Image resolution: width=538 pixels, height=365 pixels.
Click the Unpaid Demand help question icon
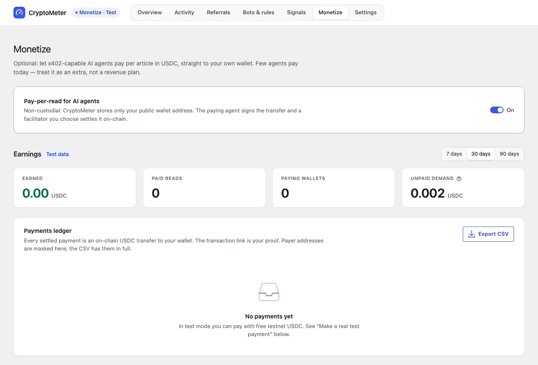pyautogui.click(x=459, y=179)
